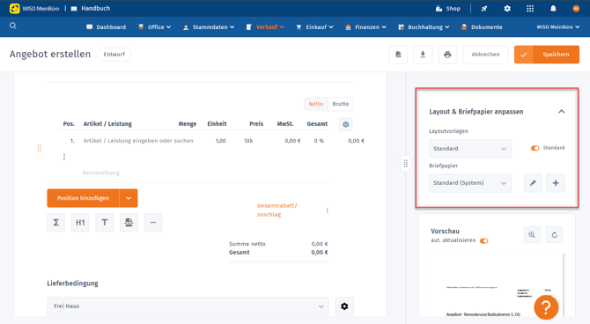Open Finanzen menu

click(365, 27)
